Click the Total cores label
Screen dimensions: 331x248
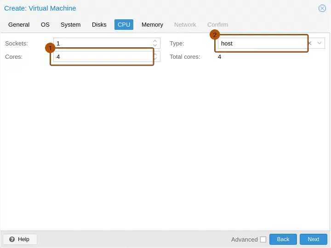[185, 57]
